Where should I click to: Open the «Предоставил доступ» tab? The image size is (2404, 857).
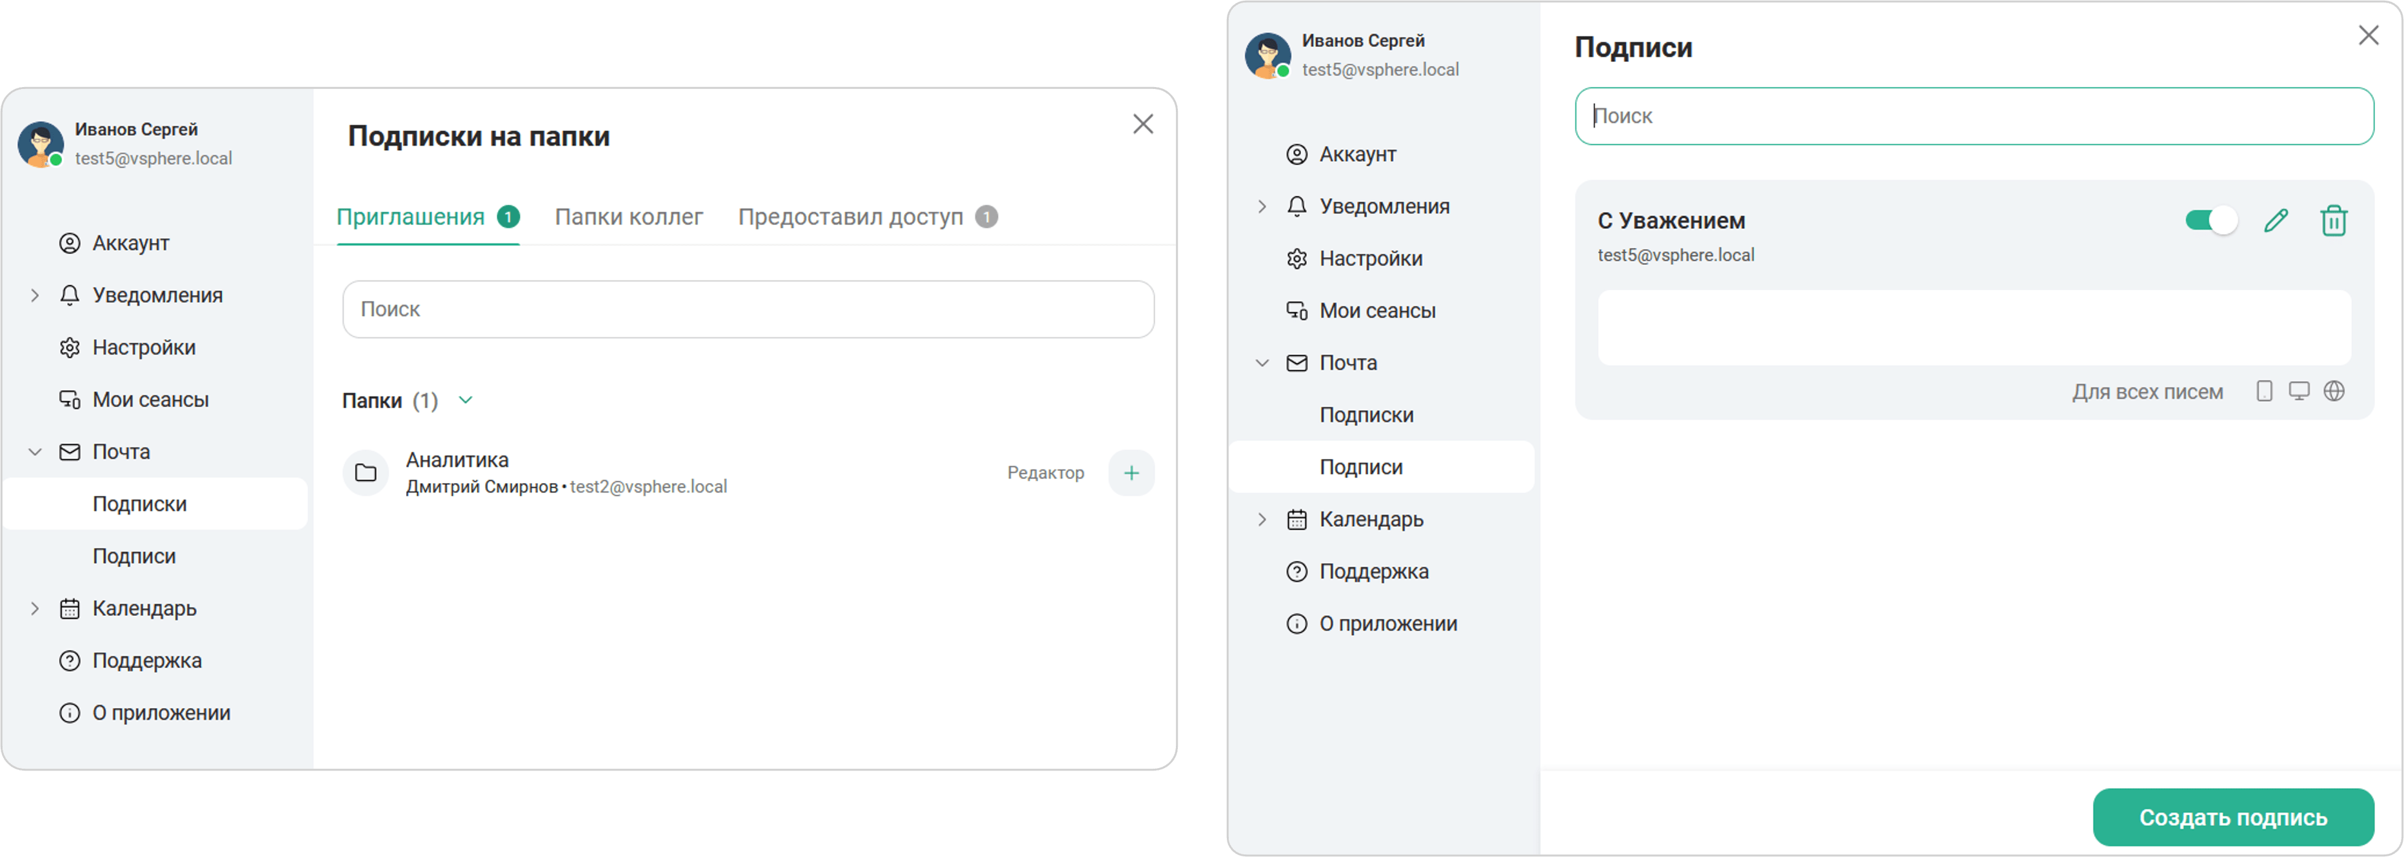tap(850, 217)
